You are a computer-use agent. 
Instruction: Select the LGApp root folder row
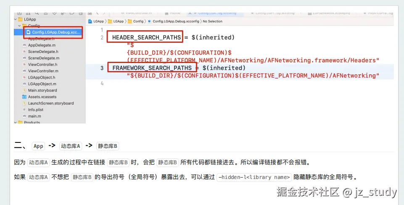click(50, 19)
